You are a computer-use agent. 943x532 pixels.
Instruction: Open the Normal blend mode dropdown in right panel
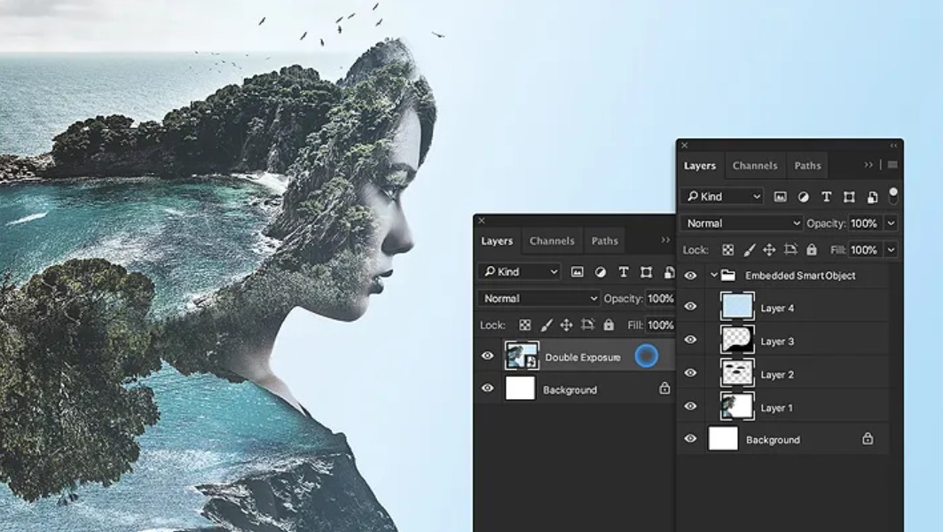pos(743,223)
